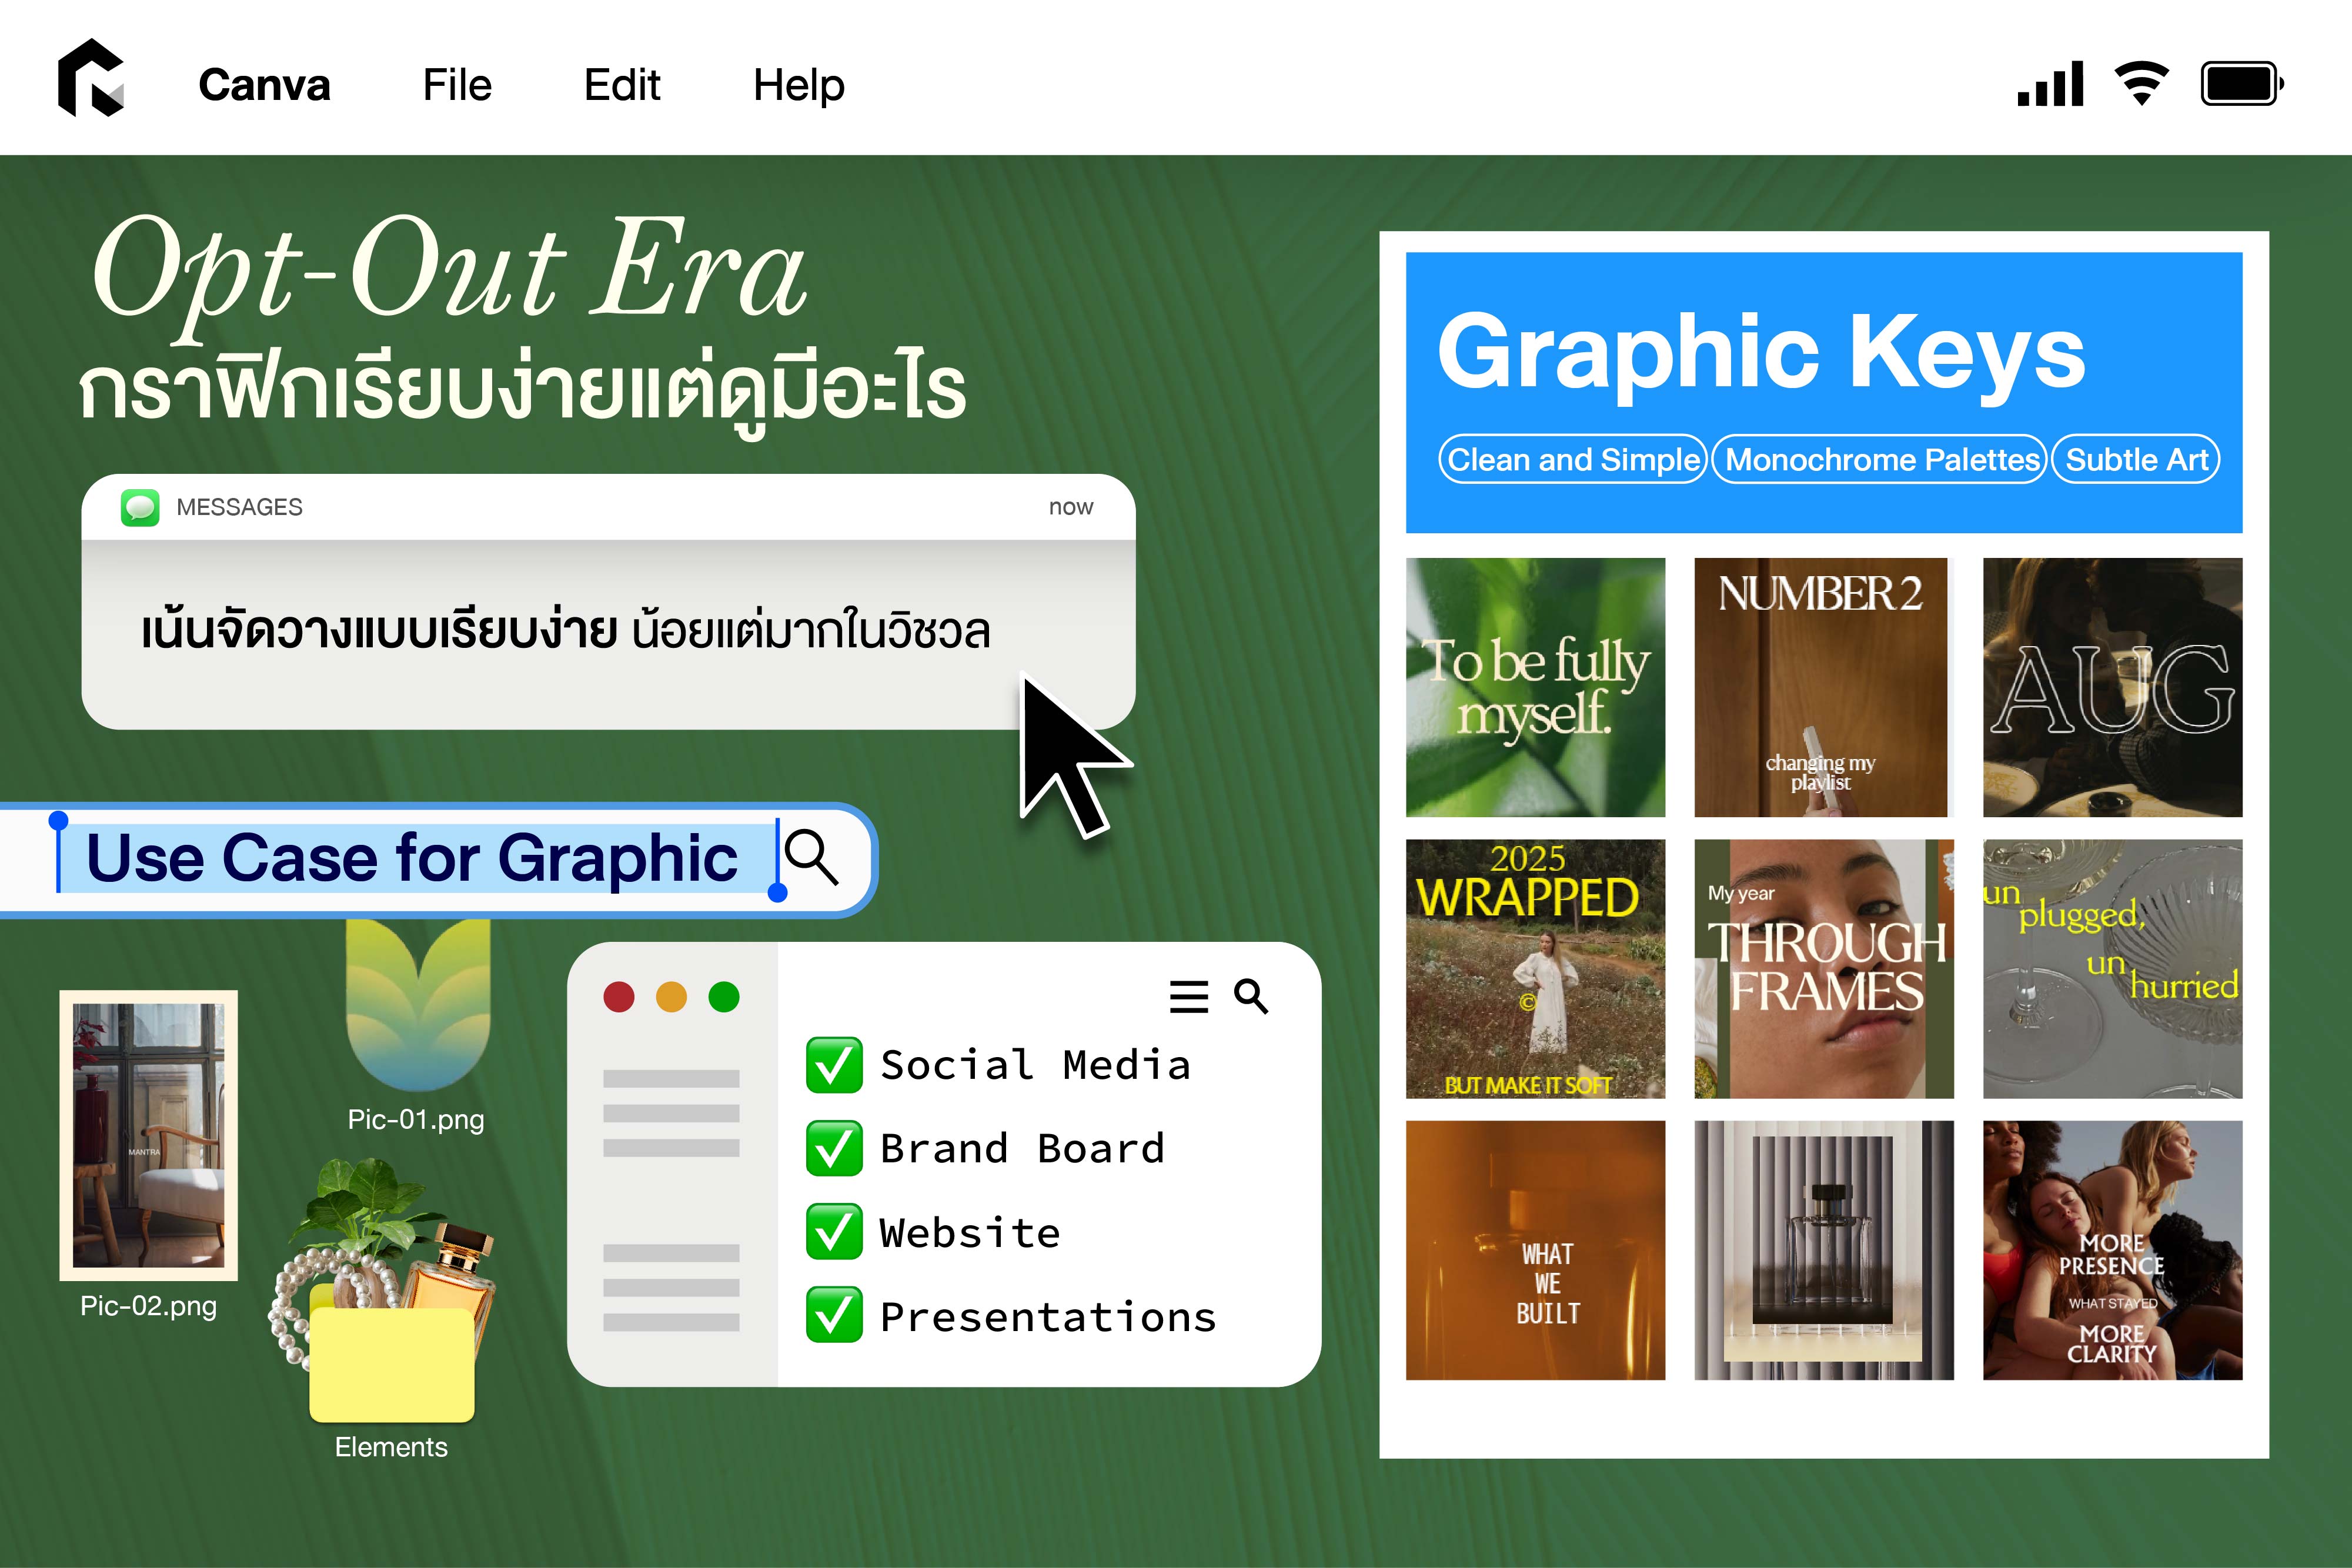Select the Pic-02.png file name
Image resolution: width=2352 pixels, height=1568 pixels.
point(149,1306)
